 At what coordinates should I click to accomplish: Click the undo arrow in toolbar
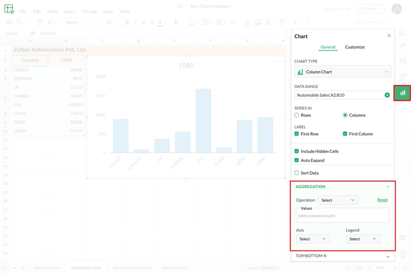19,22
